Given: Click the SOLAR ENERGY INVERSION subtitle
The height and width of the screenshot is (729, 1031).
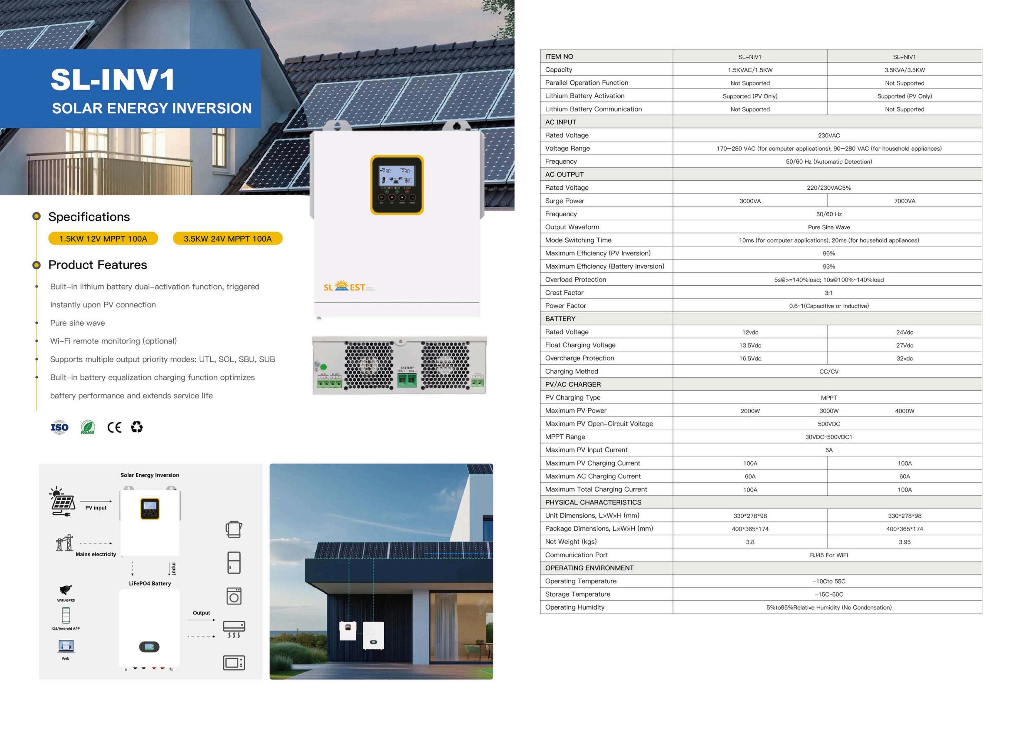Looking at the screenshot, I should (152, 108).
